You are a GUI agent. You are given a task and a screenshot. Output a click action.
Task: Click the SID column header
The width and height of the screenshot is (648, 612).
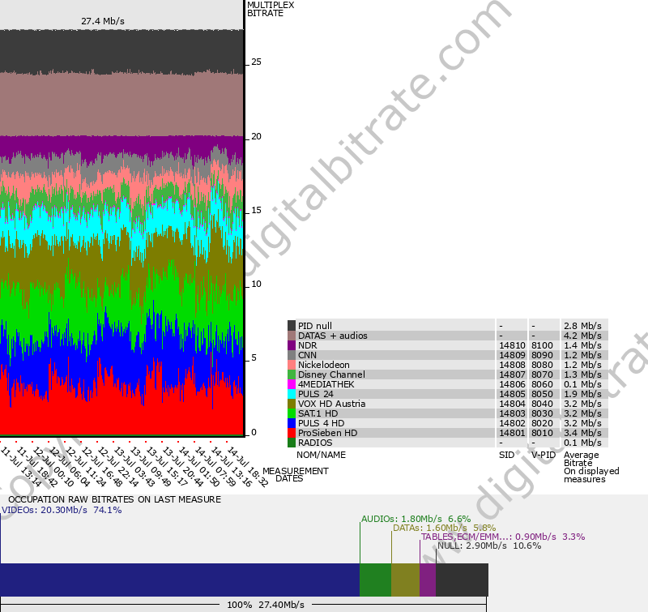tap(506, 455)
